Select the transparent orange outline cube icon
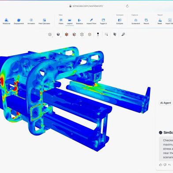This screenshot has height=173, width=173. point(90,34)
